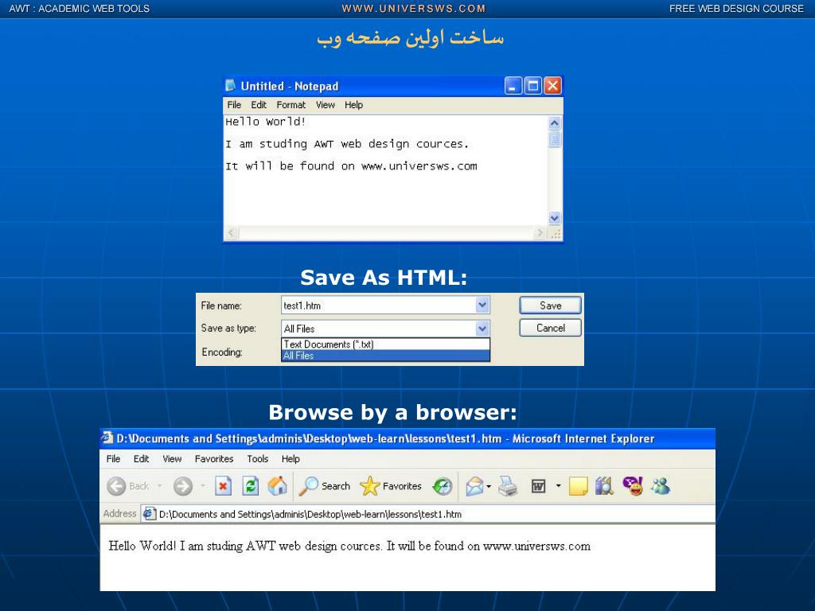
Task: Open the Edit with Word dropdown arrow
Action: pyautogui.click(x=558, y=486)
